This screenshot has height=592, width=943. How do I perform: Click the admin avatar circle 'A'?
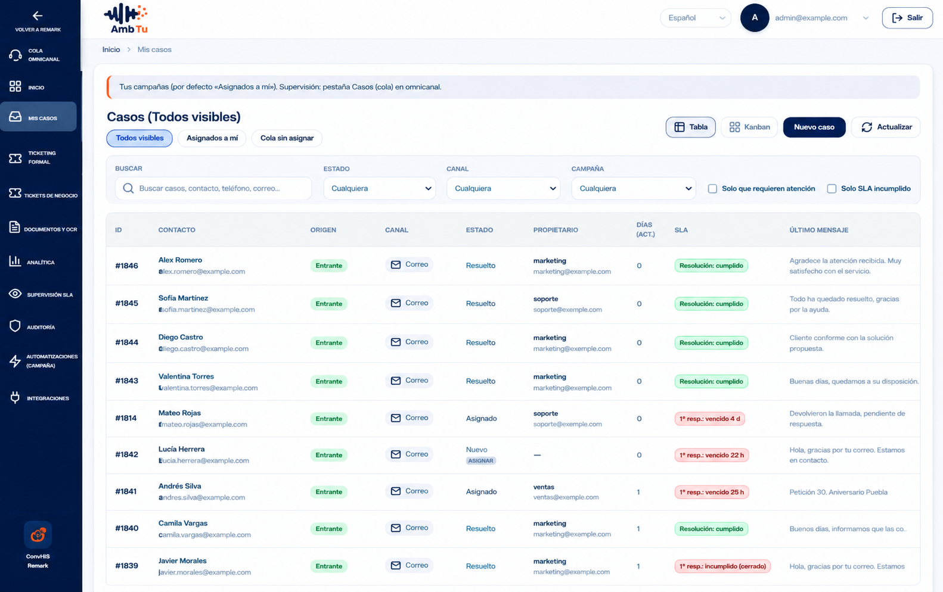point(755,18)
